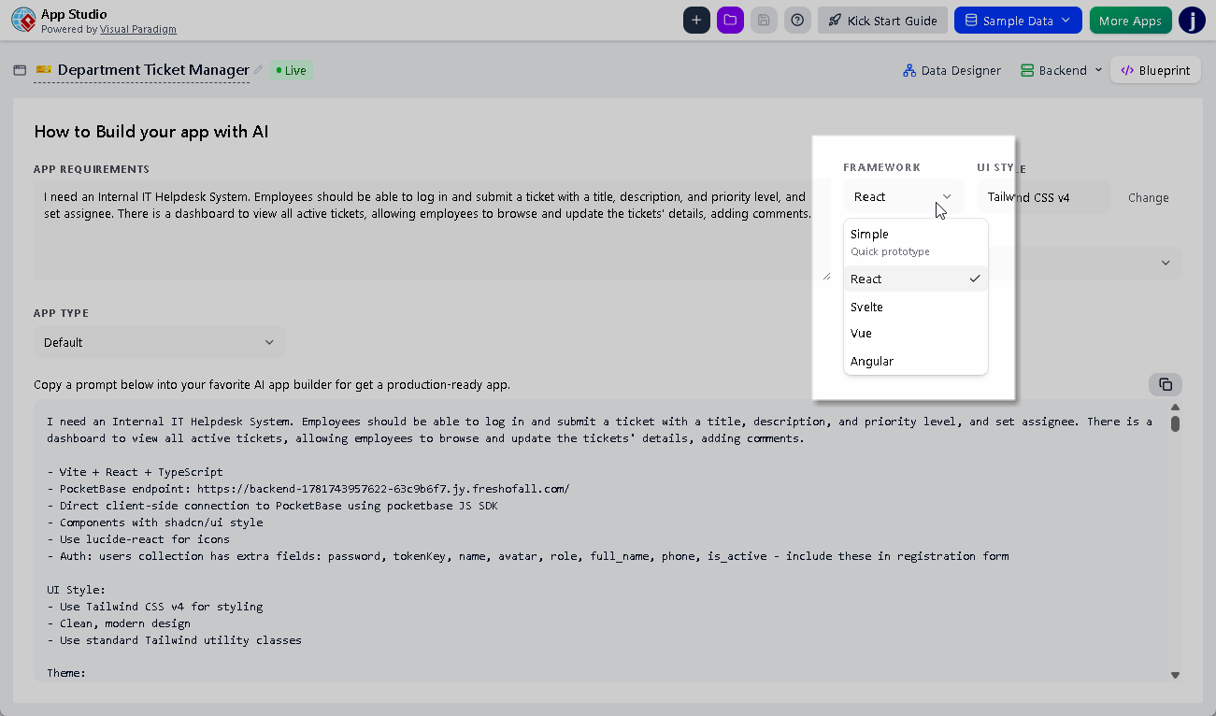The height and width of the screenshot is (716, 1216).
Task: Click inside the App Requirements textarea
Action: [433, 230]
